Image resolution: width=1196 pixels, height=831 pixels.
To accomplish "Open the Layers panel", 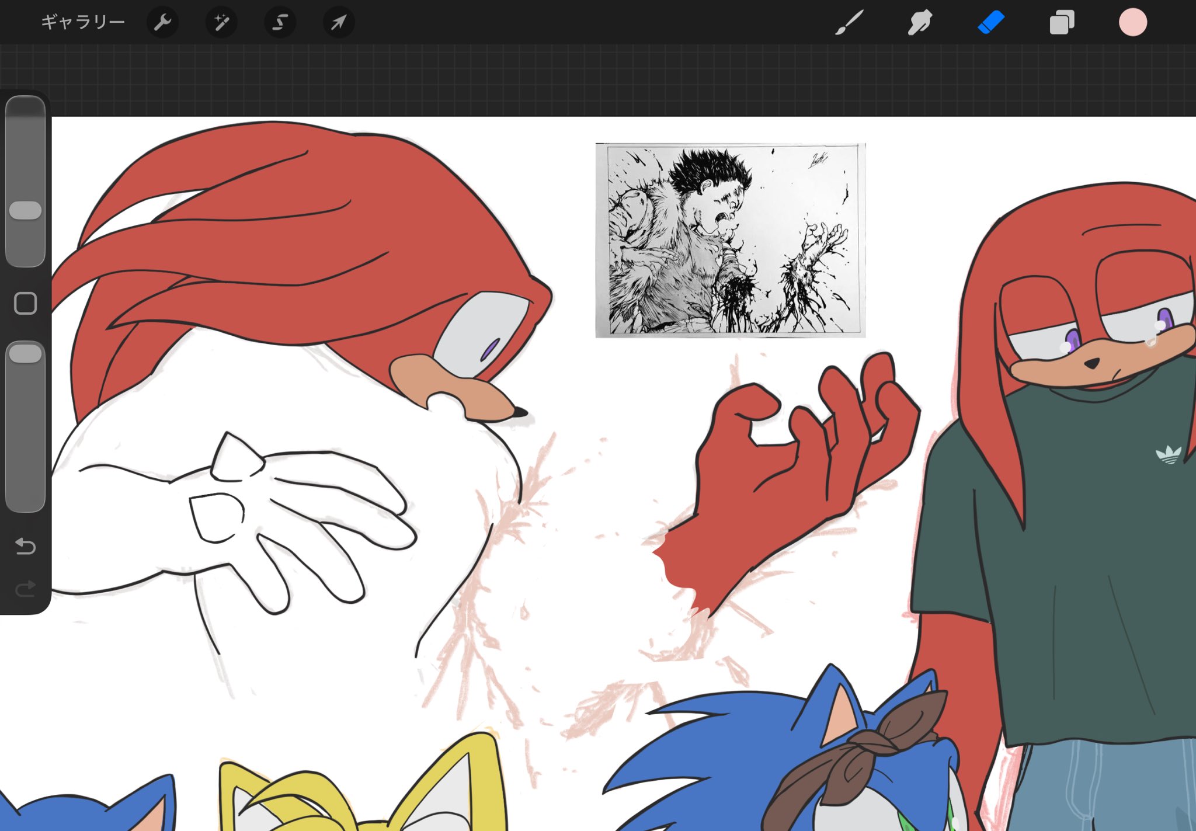I will coord(1062,23).
